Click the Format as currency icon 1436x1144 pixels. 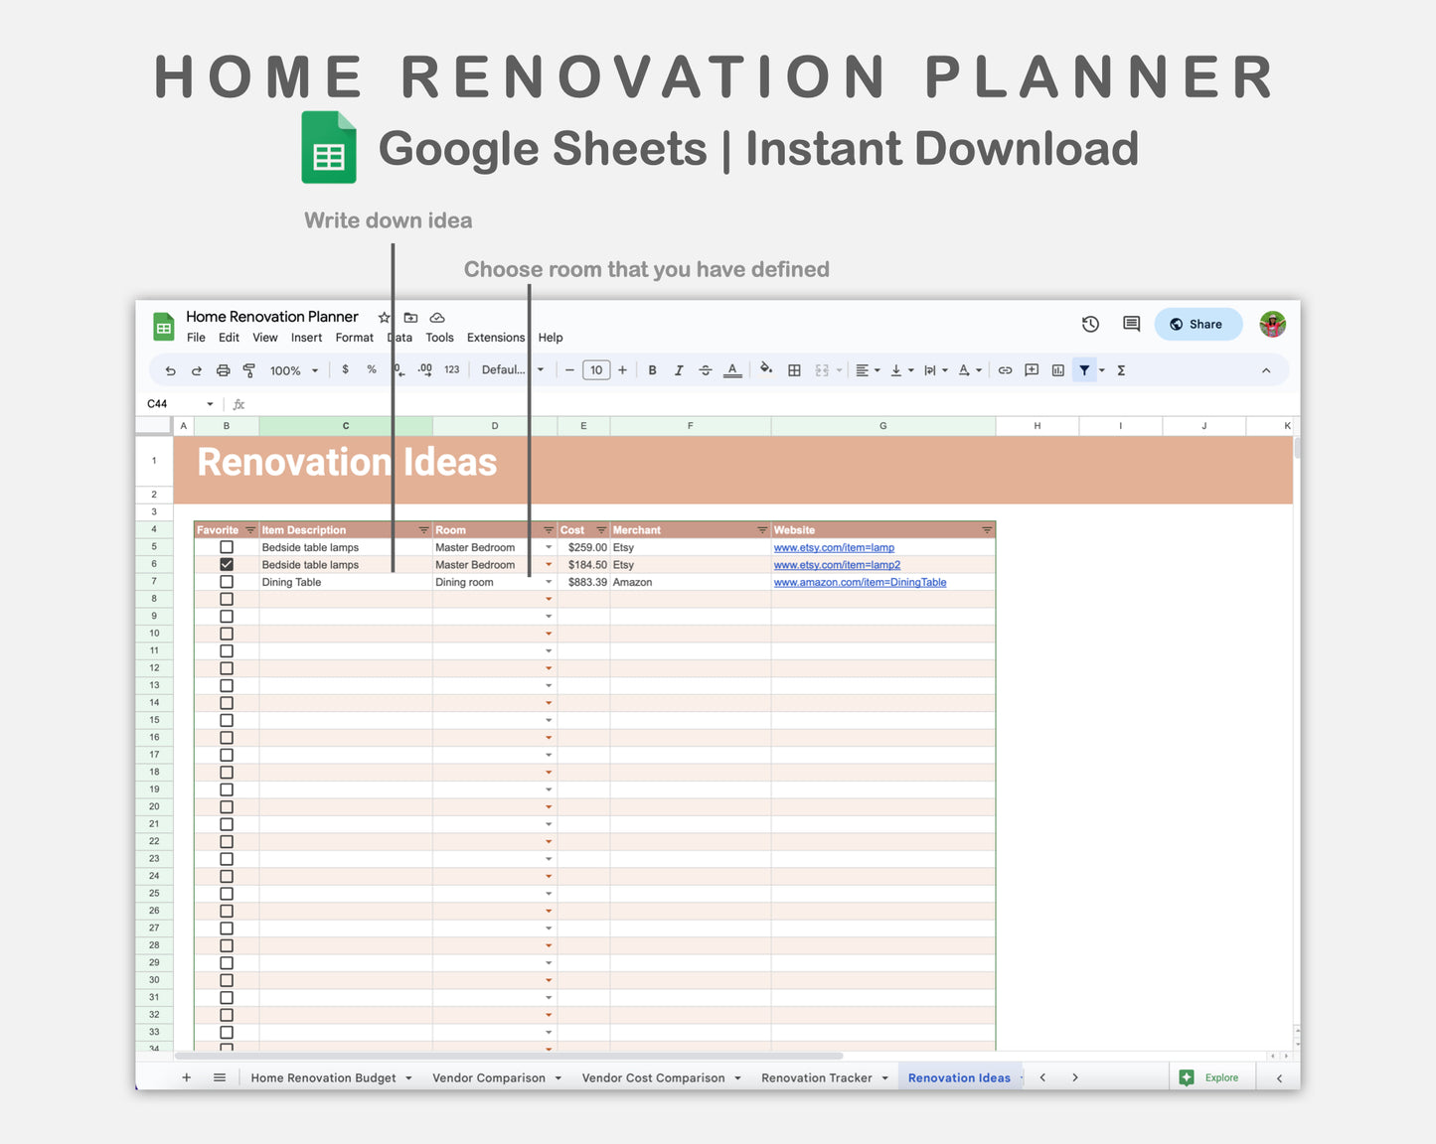point(345,369)
